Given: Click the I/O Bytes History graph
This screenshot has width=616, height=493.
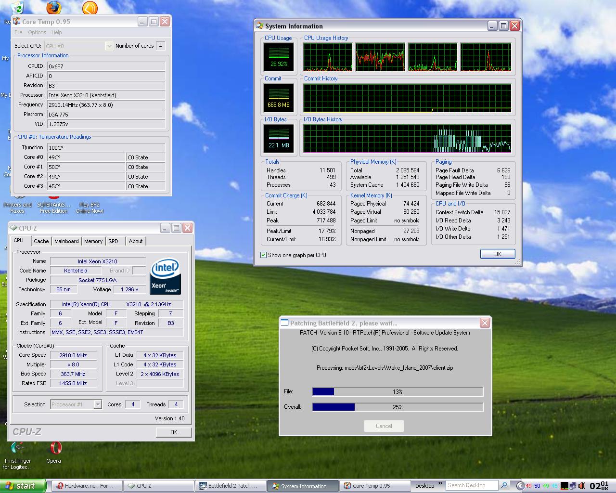Looking at the screenshot, I should pyautogui.click(x=407, y=139).
